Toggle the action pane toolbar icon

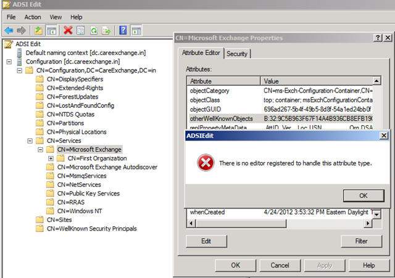136,31
